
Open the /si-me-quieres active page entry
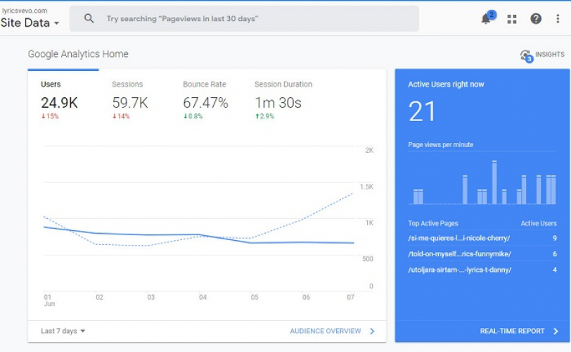pos(459,238)
